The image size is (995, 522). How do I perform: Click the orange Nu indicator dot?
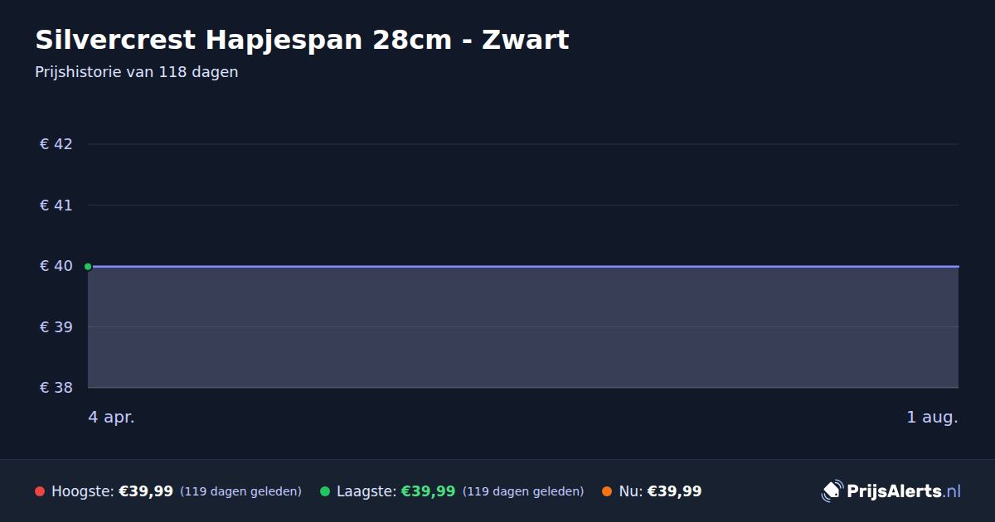[x=607, y=491]
